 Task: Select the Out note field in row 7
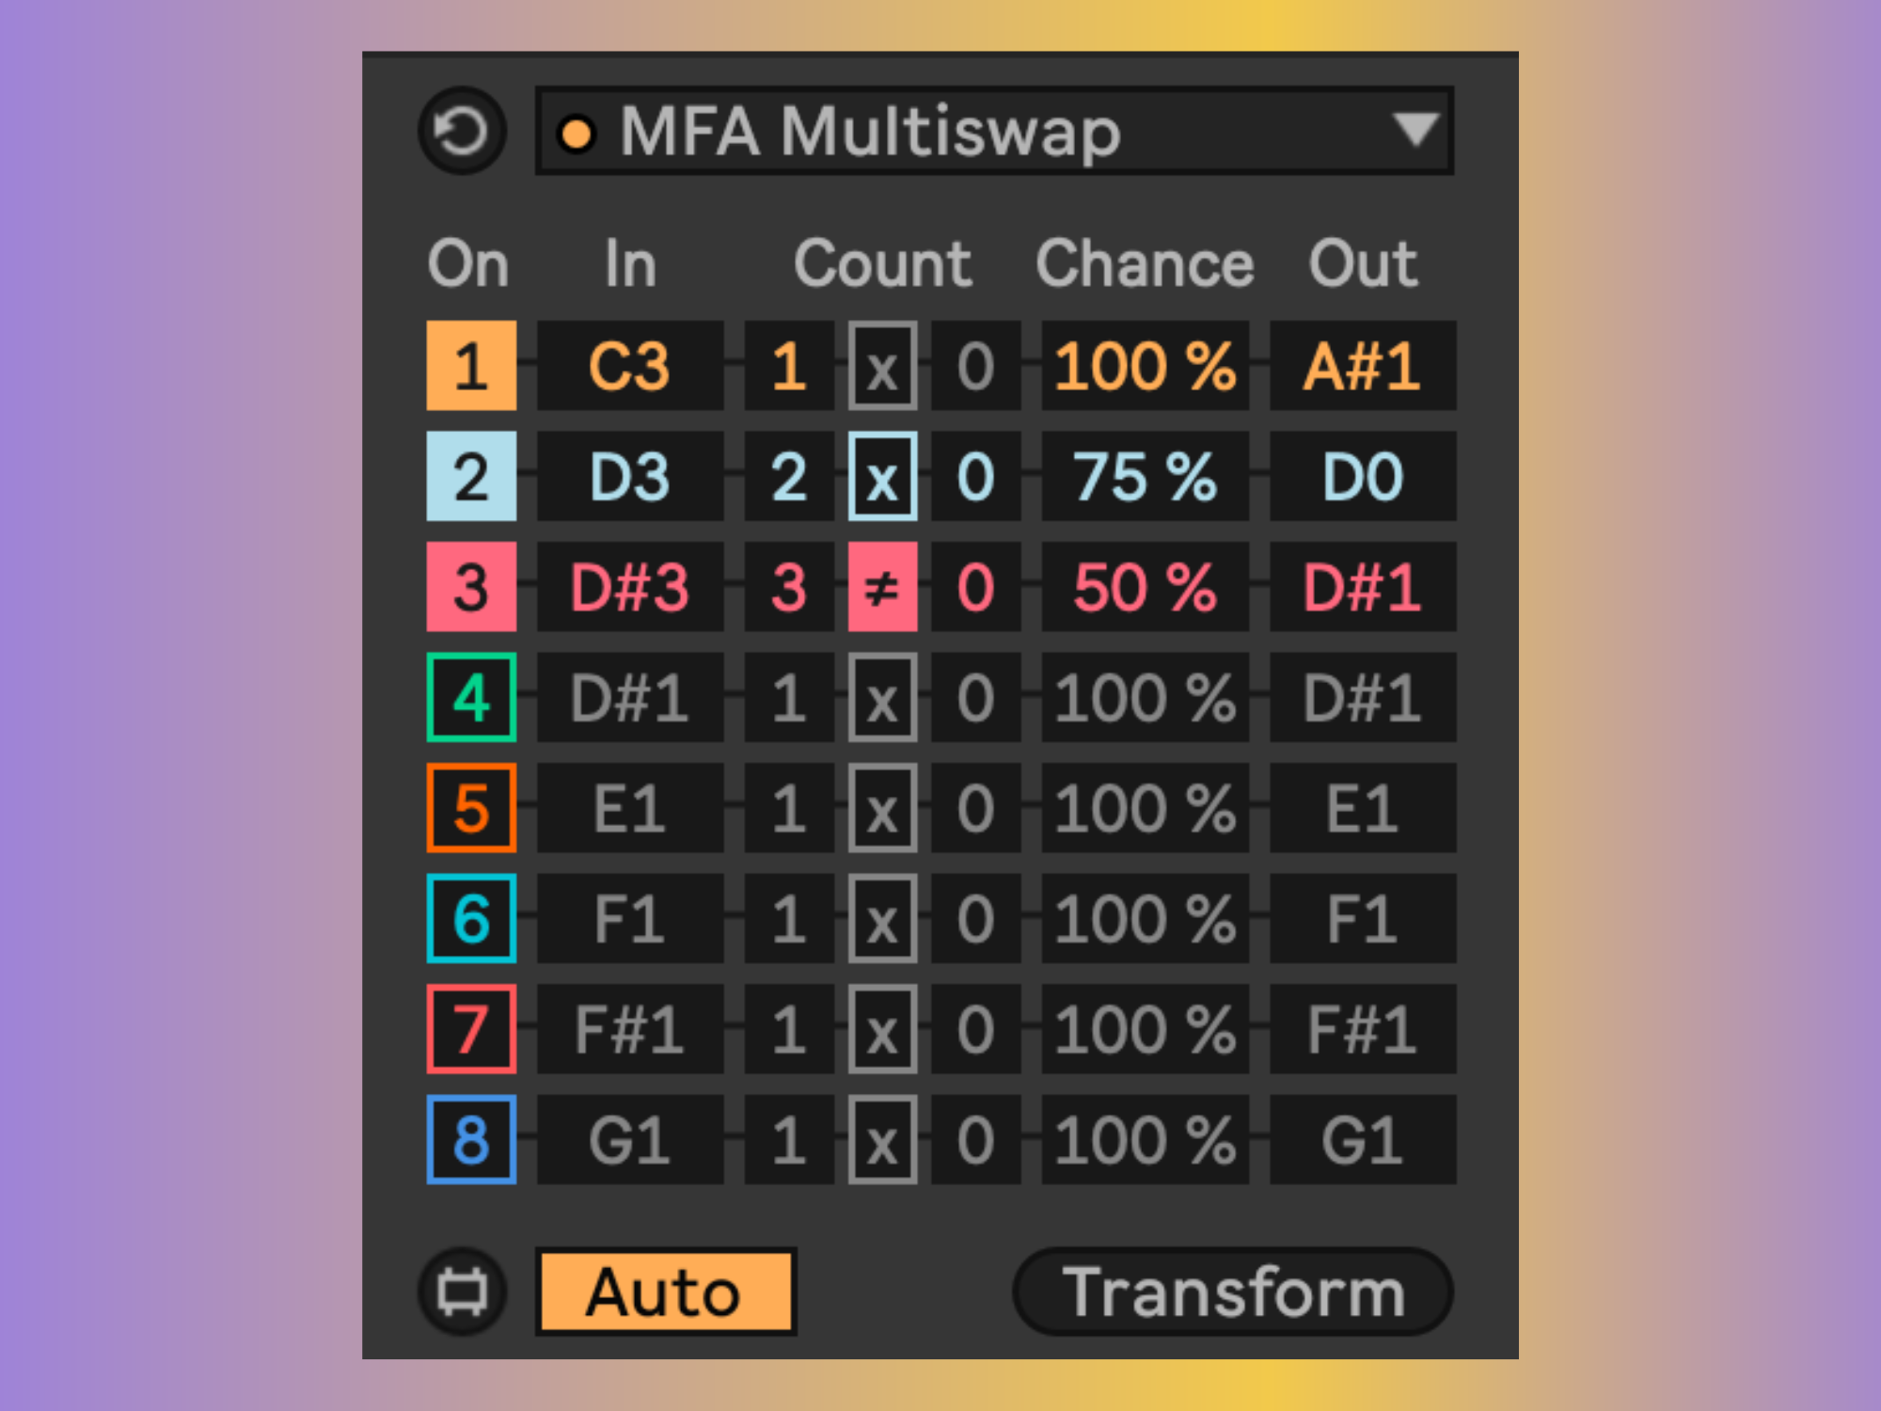(1363, 1029)
